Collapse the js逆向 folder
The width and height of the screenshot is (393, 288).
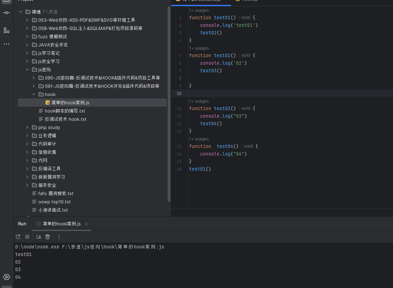coord(27,70)
